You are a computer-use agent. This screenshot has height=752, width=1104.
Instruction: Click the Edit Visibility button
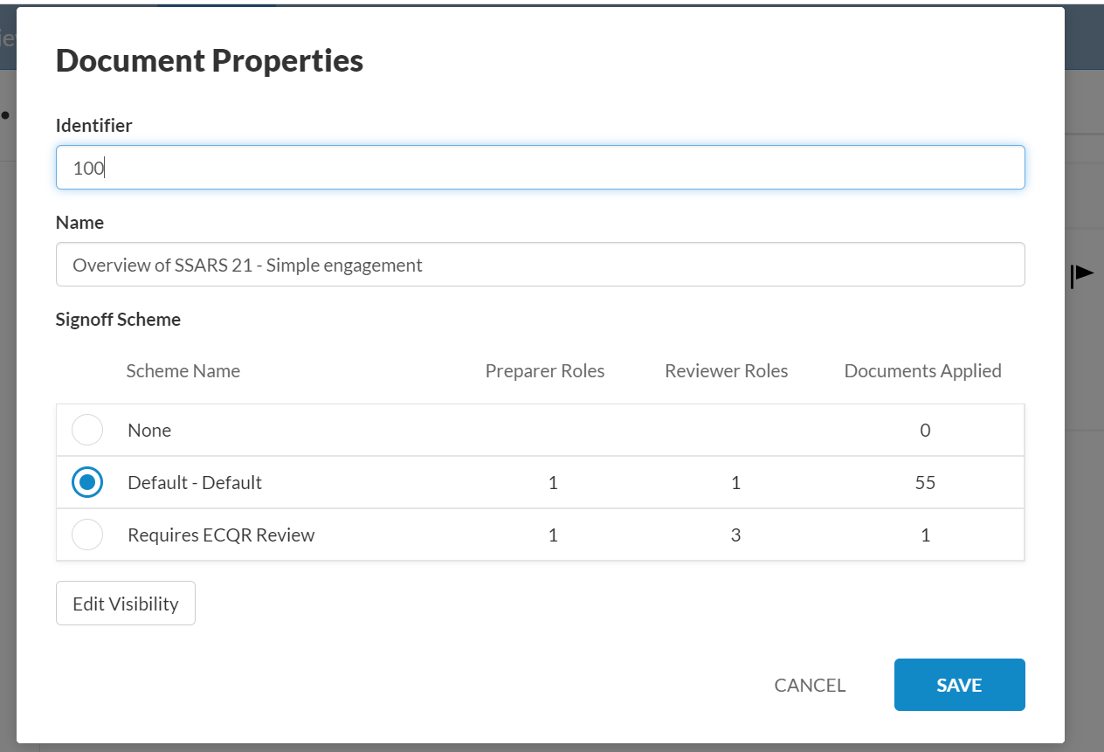[125, 603]
